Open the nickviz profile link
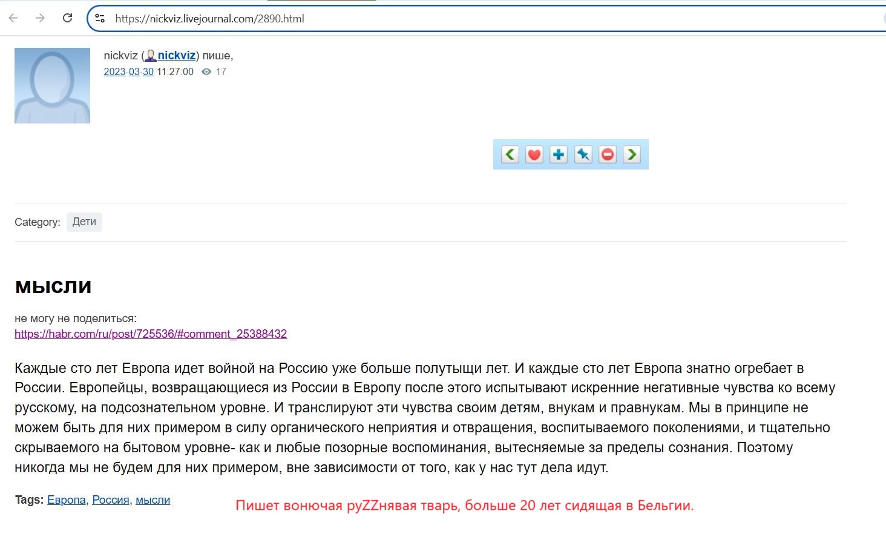This screenshot has width=886, height=534. pos(177,56)
